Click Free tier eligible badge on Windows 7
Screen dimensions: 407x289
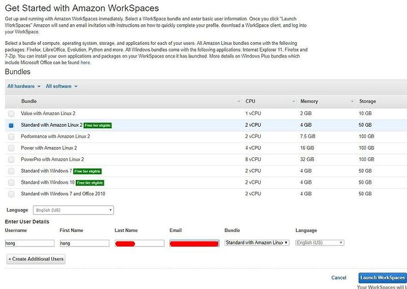point(87,171)
